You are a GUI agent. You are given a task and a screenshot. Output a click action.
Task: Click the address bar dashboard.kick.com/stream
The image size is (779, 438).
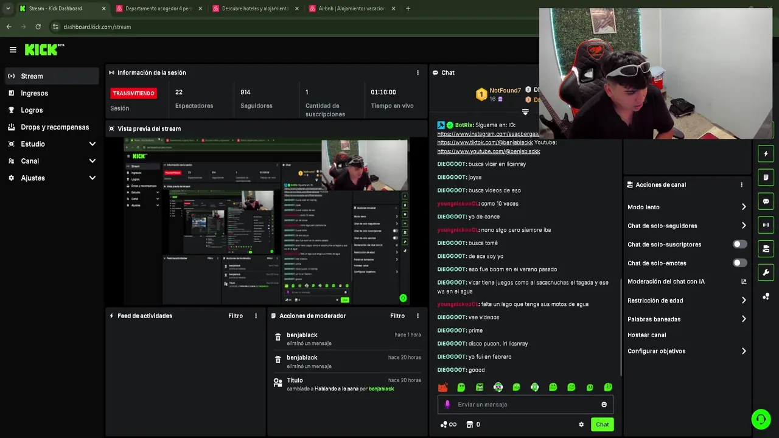(97, 27)
